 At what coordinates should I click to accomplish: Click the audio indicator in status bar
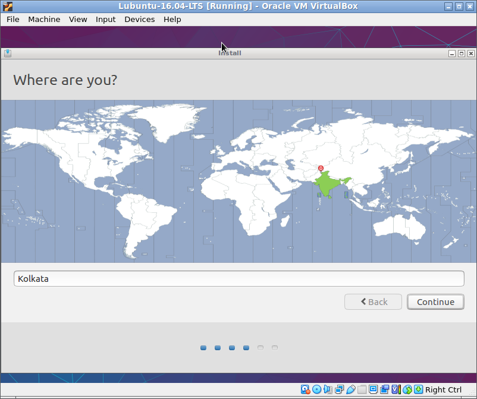(328, 389)
